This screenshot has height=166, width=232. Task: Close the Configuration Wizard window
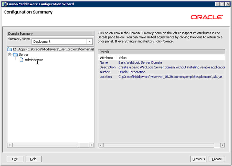[x=227, y=4]
